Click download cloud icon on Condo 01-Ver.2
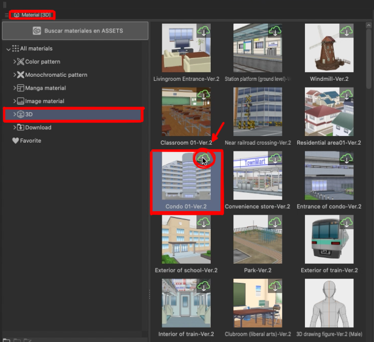 point(204,158)
